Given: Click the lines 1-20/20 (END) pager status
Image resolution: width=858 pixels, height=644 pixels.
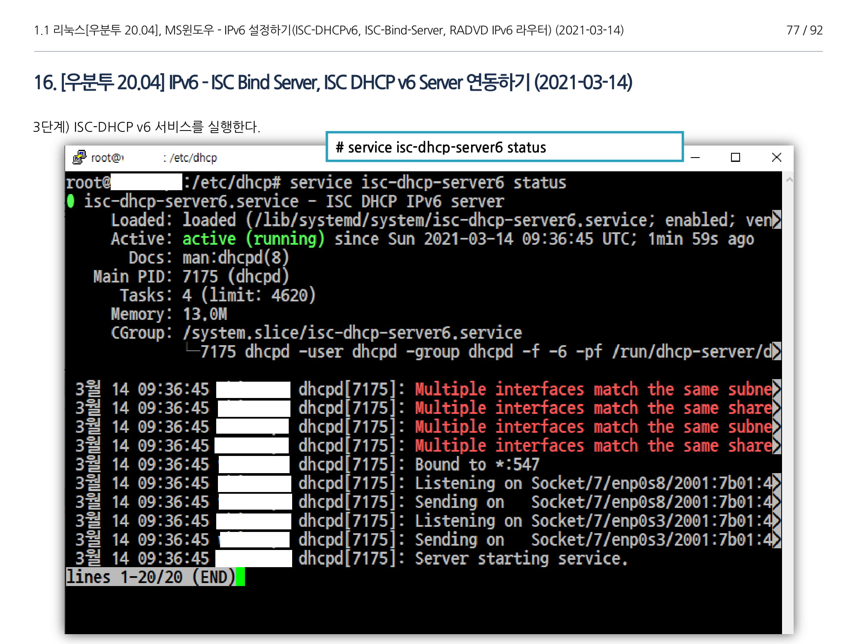Looking at the screenshot, I should tap(150, 577).
